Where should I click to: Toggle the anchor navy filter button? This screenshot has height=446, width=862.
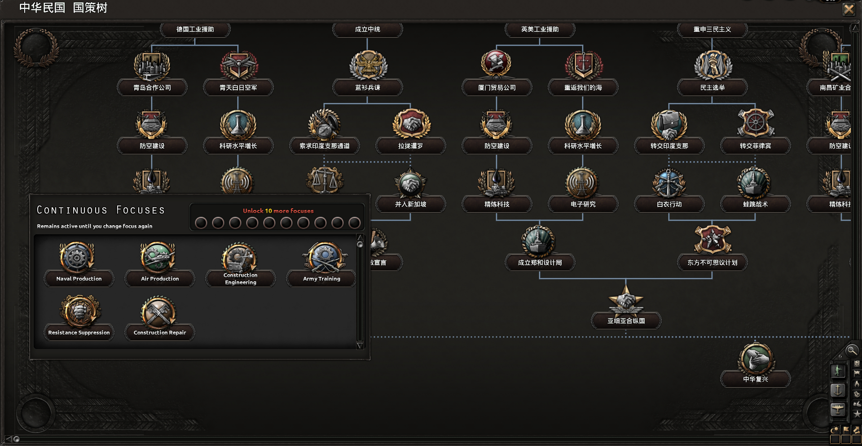coord(838,390)
